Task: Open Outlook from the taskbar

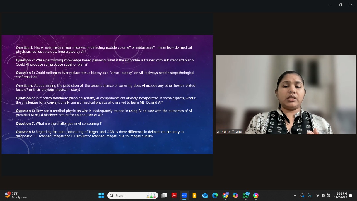Action: (x=205, y=195)
